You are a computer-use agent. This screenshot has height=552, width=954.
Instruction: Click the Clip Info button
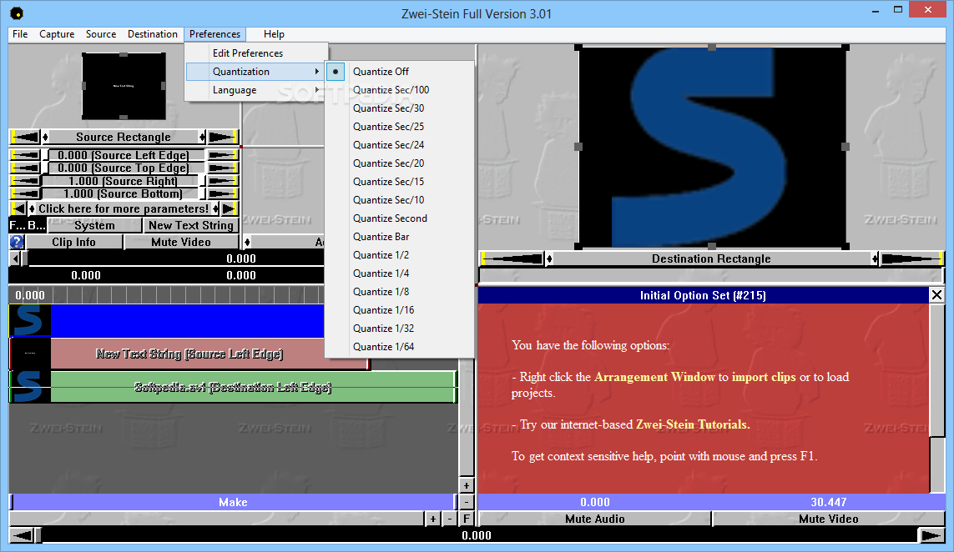coord(73,242)
